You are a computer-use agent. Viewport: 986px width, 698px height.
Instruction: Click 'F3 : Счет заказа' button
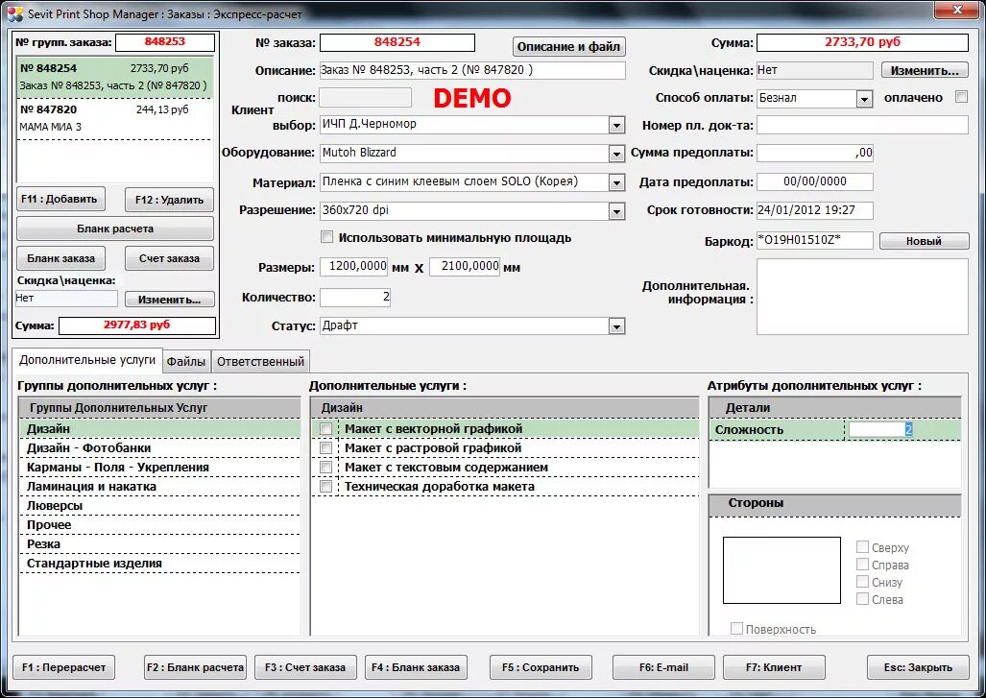coord(305,667)
